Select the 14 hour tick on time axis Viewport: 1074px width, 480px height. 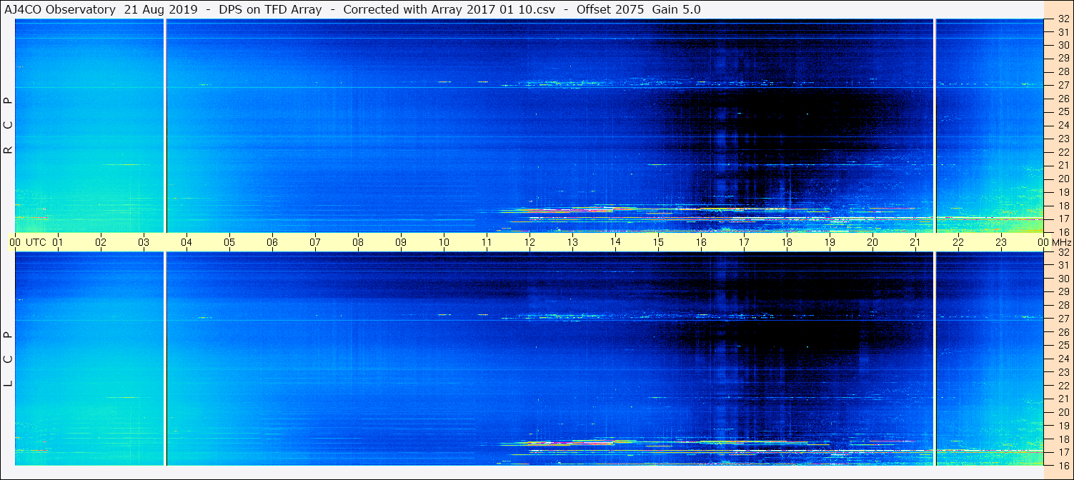point(615,242)
